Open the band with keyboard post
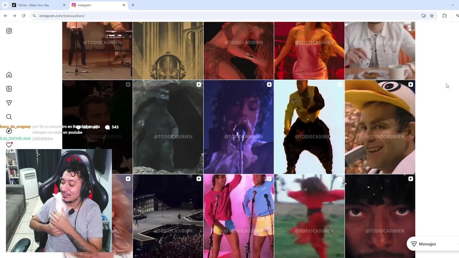This screenshot has width=459, height=258. pos(97,51)
